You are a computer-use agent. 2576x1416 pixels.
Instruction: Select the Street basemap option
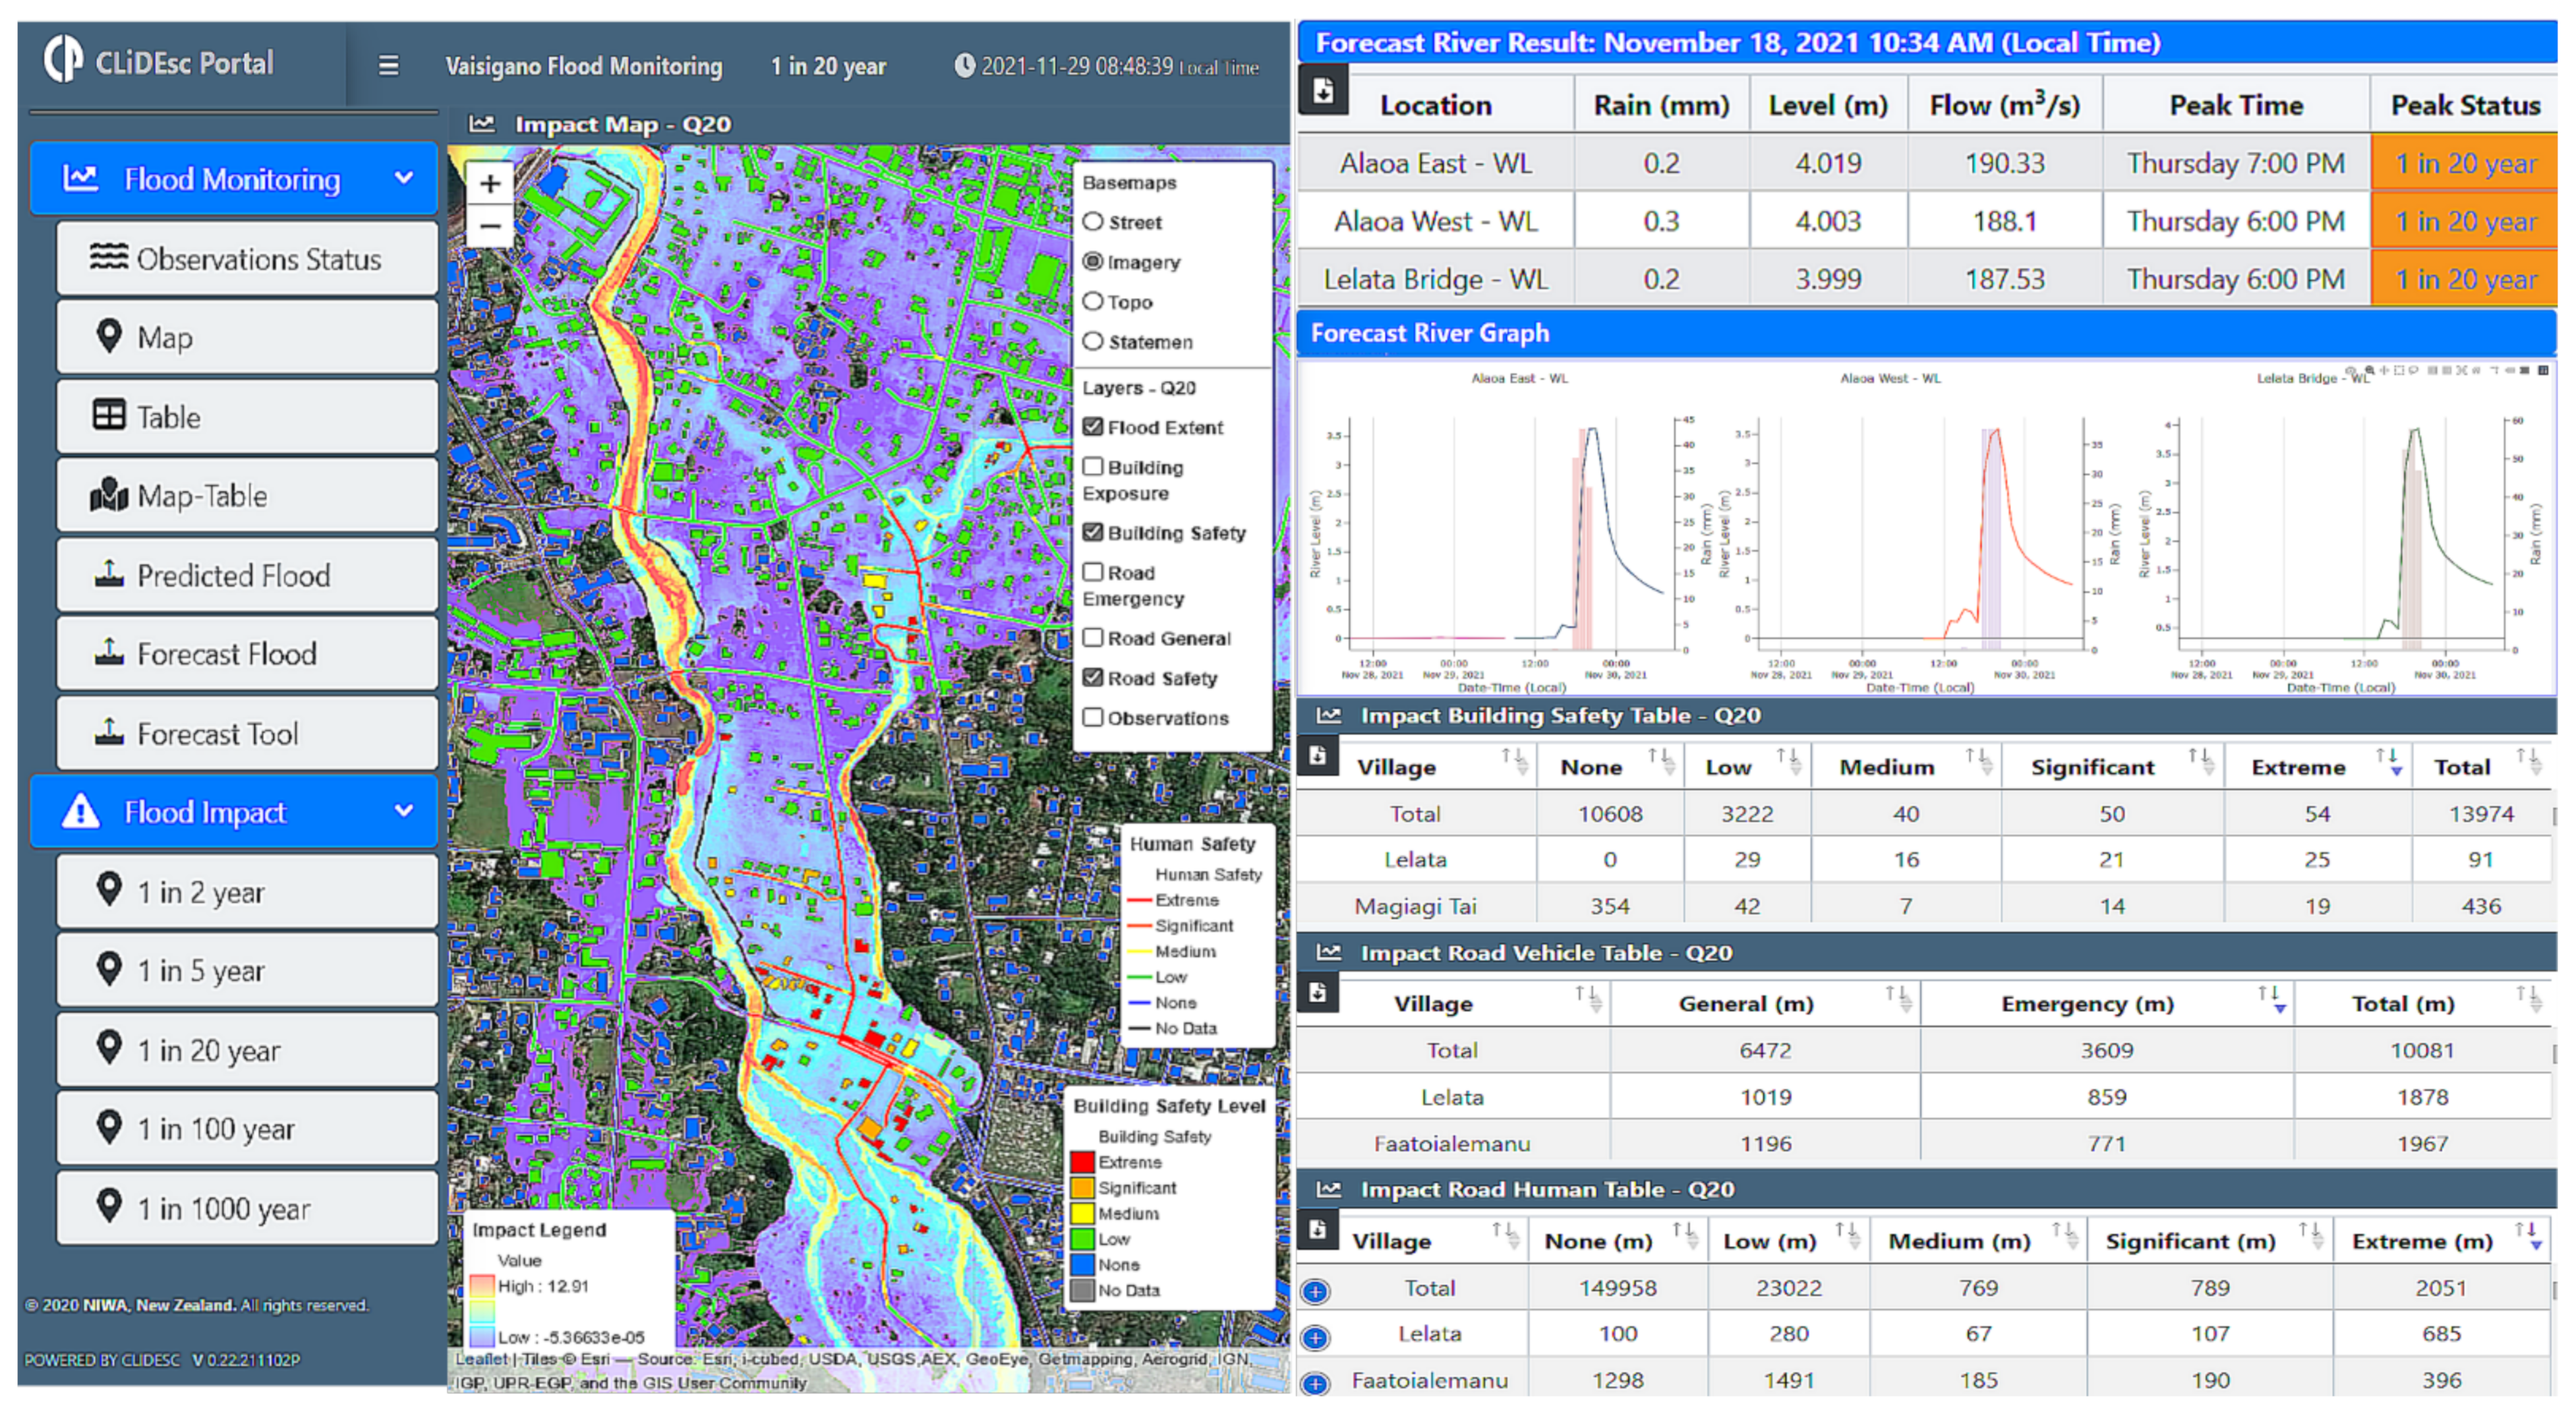click(x=1093, y=222)
